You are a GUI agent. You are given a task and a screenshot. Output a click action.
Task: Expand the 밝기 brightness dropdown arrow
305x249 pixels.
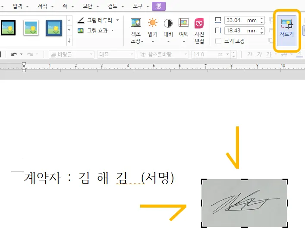click(x=153, y=41)
